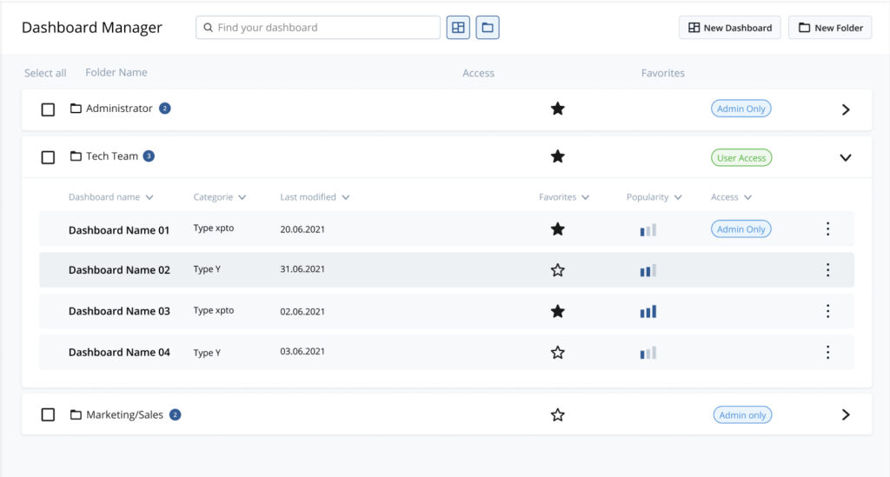The height and width of the screenshot is (477, 890).
Task: Sort by Last modified column
Action: (315, 197)
